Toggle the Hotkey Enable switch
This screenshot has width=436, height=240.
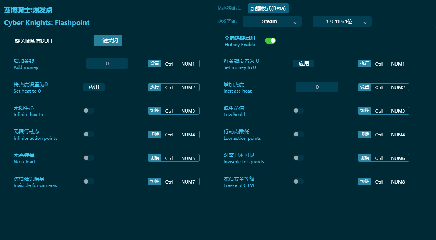[x=270, y=41]
